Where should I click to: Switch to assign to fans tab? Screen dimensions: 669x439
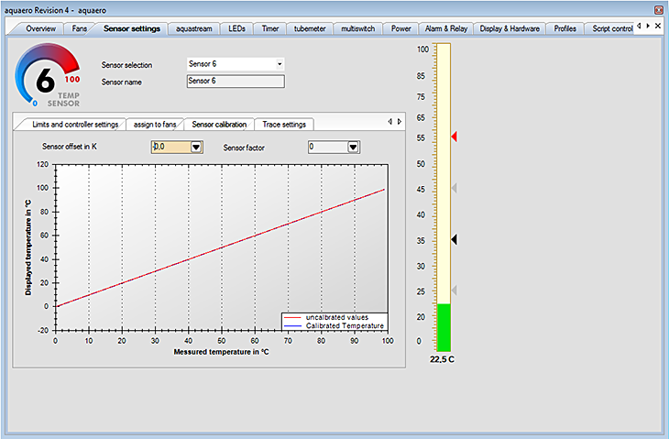(x=154, y=125)
